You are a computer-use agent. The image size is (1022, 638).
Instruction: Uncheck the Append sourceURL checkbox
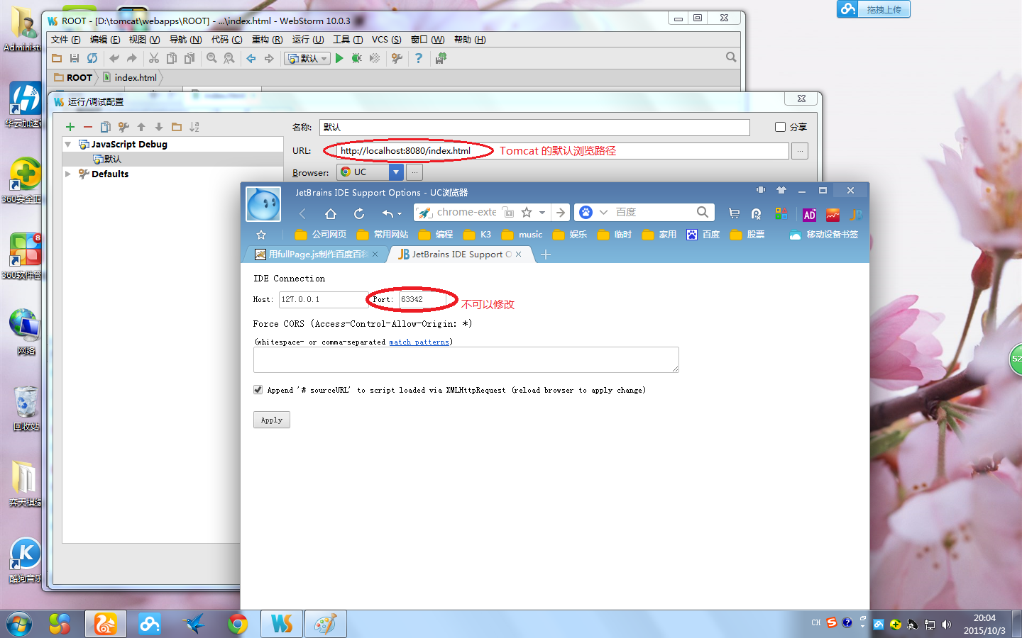(x=258, y=390)
